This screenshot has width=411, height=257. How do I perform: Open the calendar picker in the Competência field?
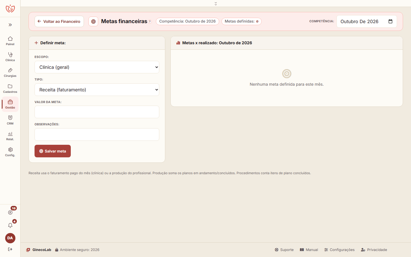point(390,21)
